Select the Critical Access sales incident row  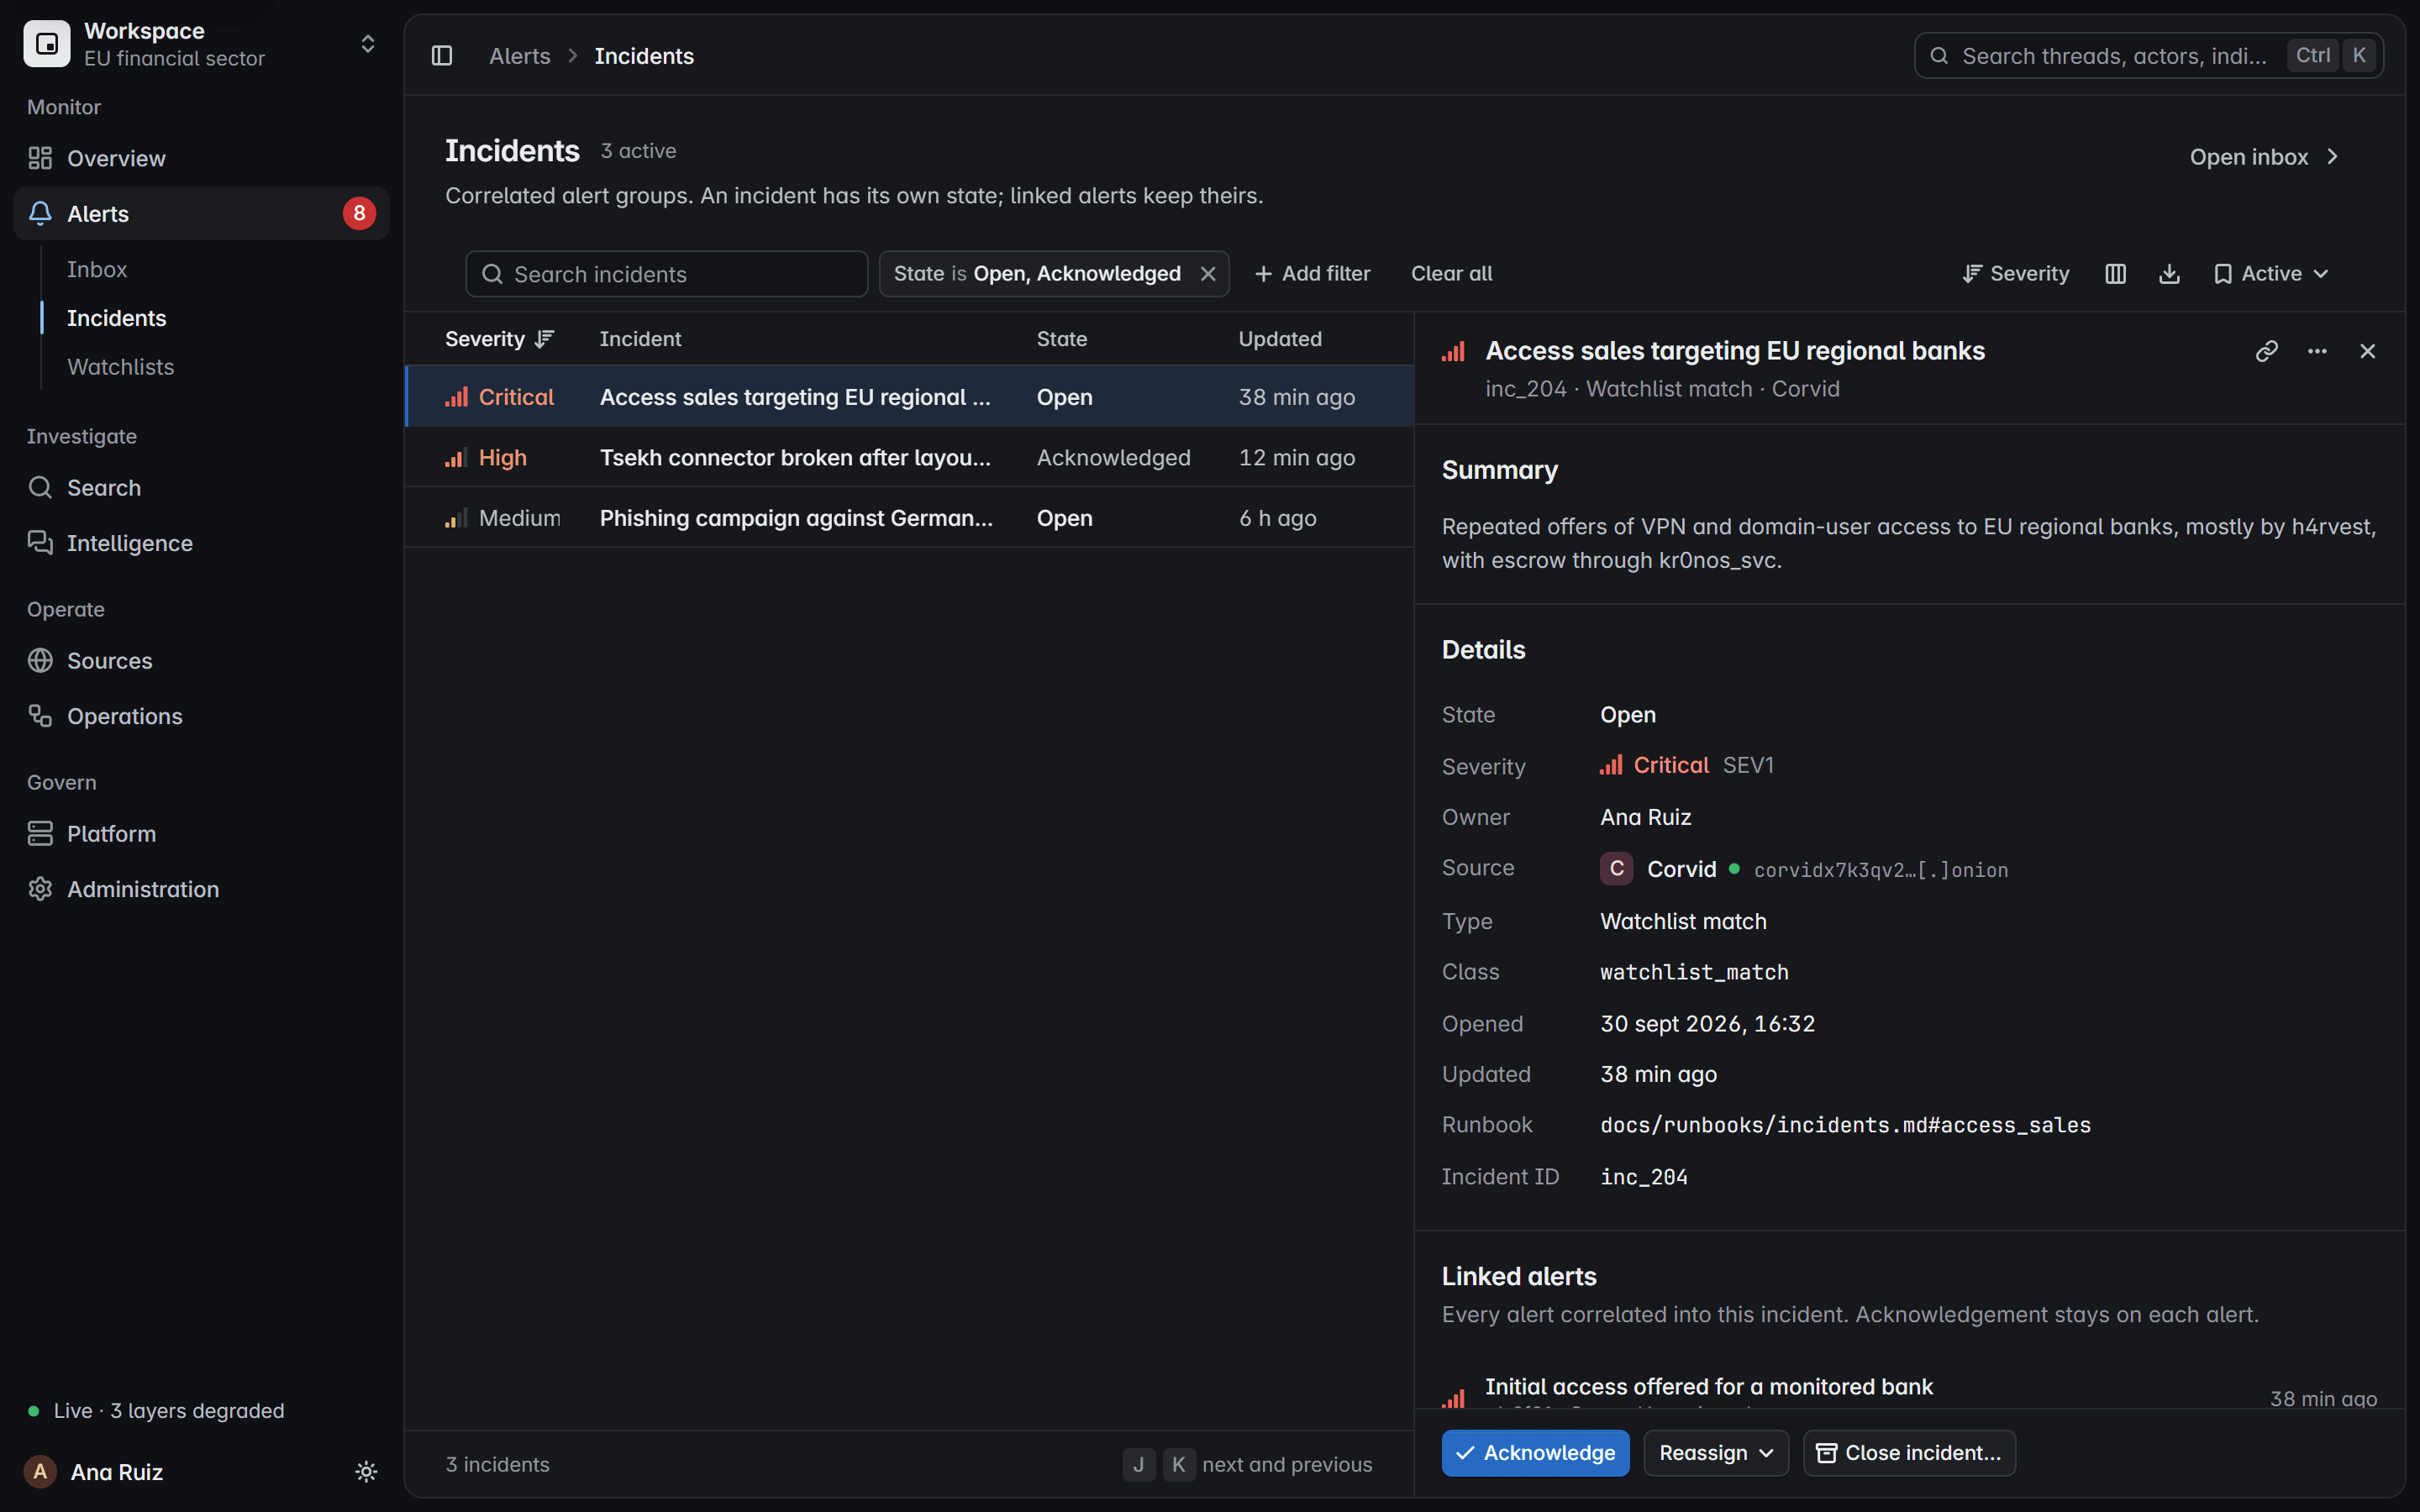tap(909, 397)
